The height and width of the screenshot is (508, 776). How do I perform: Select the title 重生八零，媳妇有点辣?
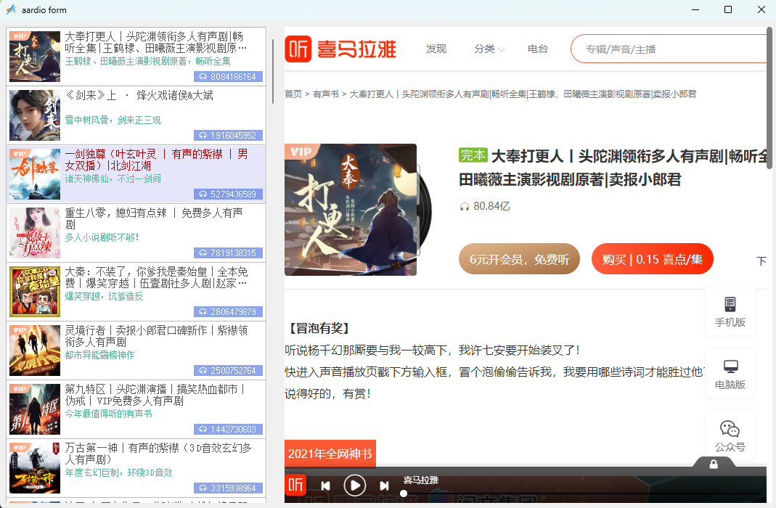(154, 218)
